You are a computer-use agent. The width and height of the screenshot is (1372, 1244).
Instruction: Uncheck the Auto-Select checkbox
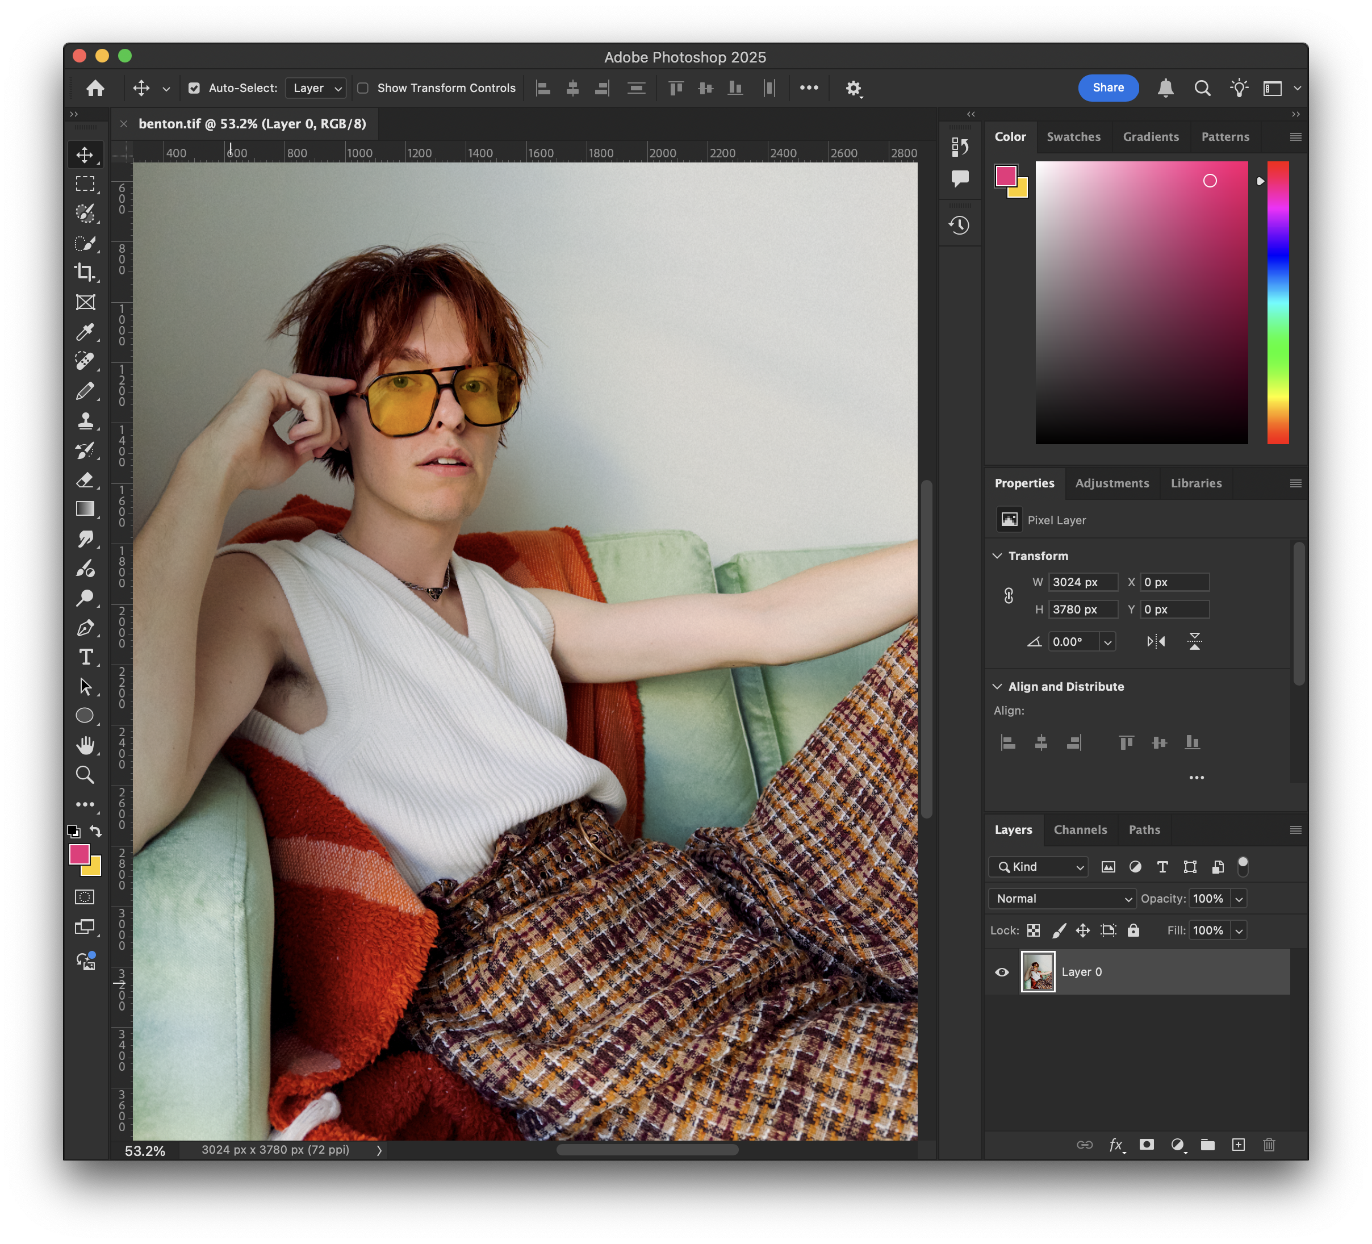(194, 88)
